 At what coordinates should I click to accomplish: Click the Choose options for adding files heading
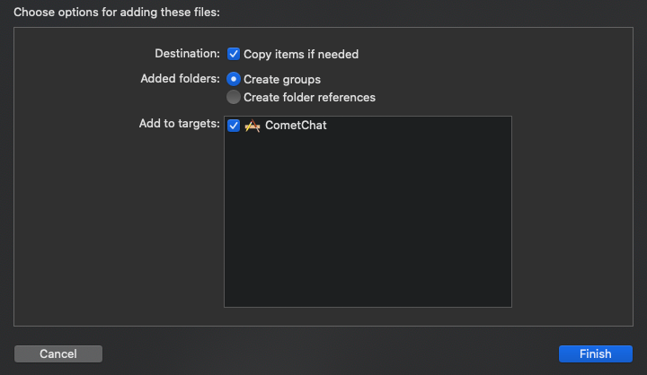pyautogui.click(x=117, y=13)
